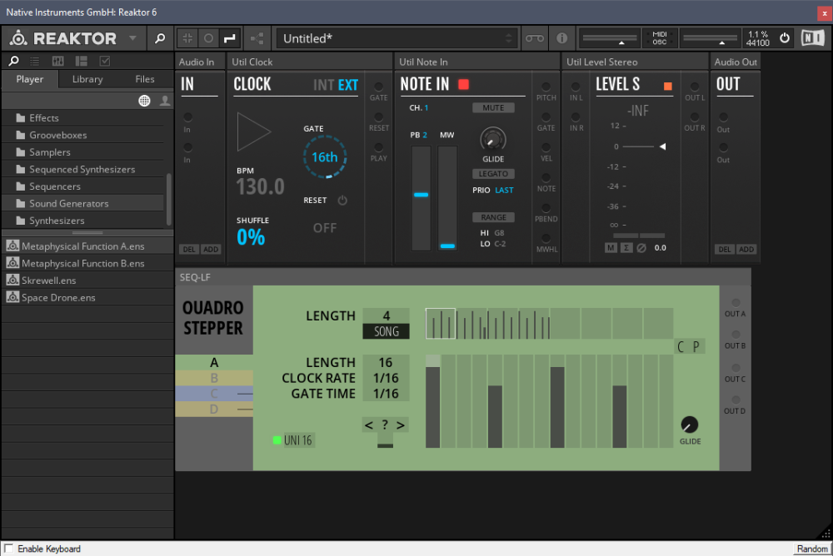Toggle the SONG button in Quadro Stepper
The height and width of the screenshot is (556, 833).
(x=387, y=331)
